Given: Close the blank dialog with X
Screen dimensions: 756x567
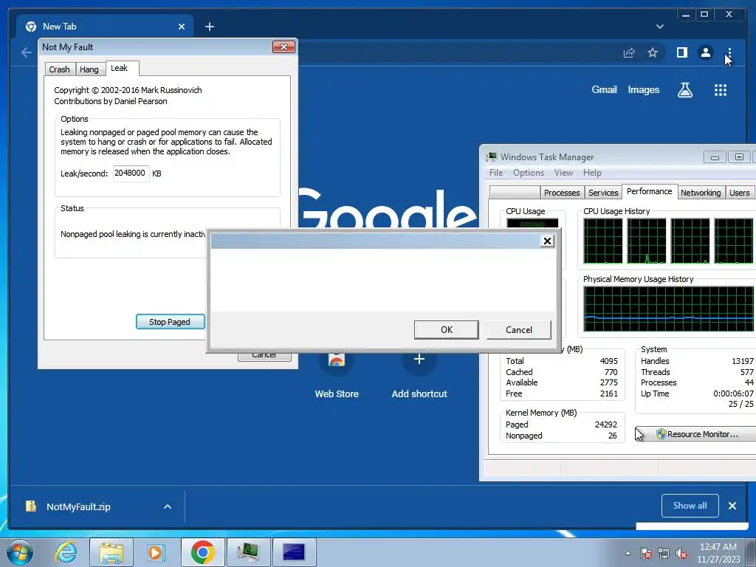Looking at the screenshot, I should click(547, 241).
